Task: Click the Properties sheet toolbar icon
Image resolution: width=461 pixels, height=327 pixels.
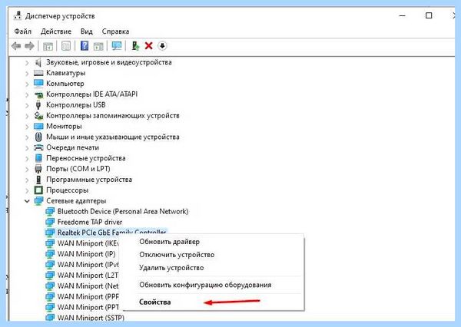Action: (x=66, y=46)
